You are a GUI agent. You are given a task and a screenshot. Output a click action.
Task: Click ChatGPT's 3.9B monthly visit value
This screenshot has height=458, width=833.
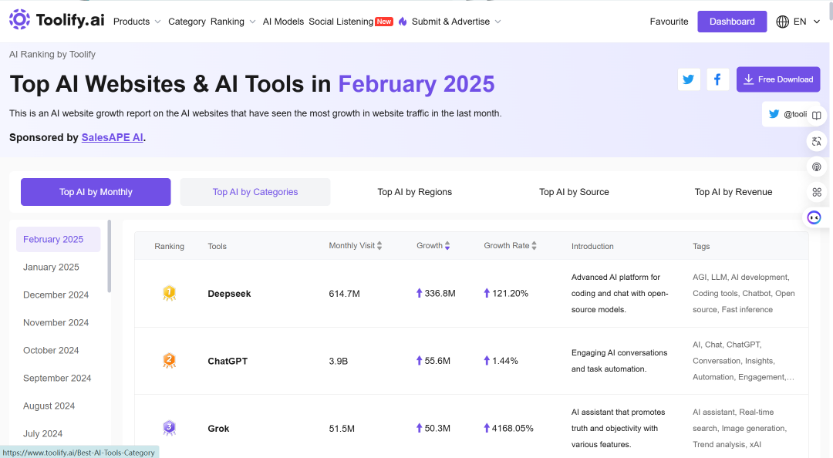(339, 361)
